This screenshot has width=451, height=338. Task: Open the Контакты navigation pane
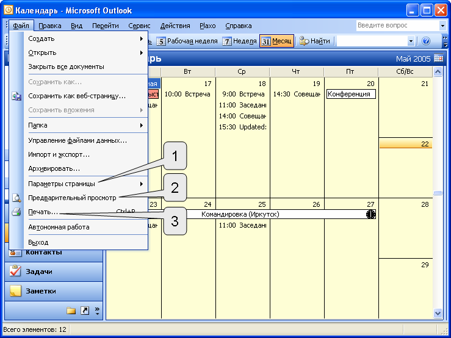[x=54, y=252]
